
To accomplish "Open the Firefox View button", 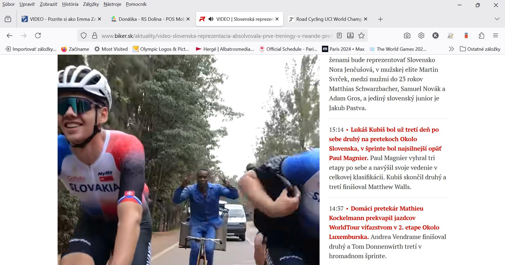I will point(8,19).
